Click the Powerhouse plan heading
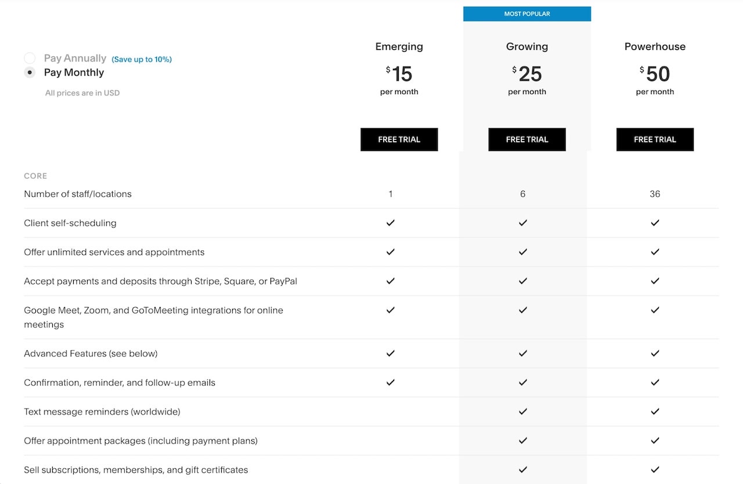The width and height of the screenshot is (743, 484). point(655,46)
